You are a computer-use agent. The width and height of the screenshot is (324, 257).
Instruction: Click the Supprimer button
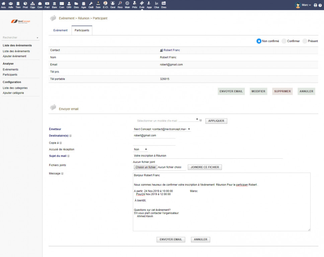(x=282, y=91)
